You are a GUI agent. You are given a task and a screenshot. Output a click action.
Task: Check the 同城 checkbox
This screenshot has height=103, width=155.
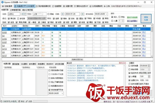pyautogui.click(x=49, y=14)
